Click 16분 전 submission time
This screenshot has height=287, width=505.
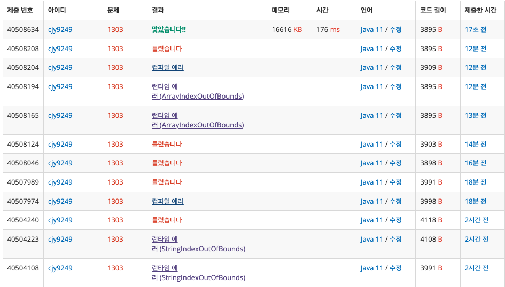click(x=476, y=163)
